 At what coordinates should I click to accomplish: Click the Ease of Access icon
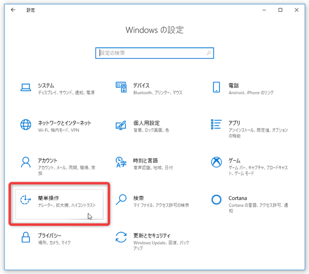click(26, 200)
